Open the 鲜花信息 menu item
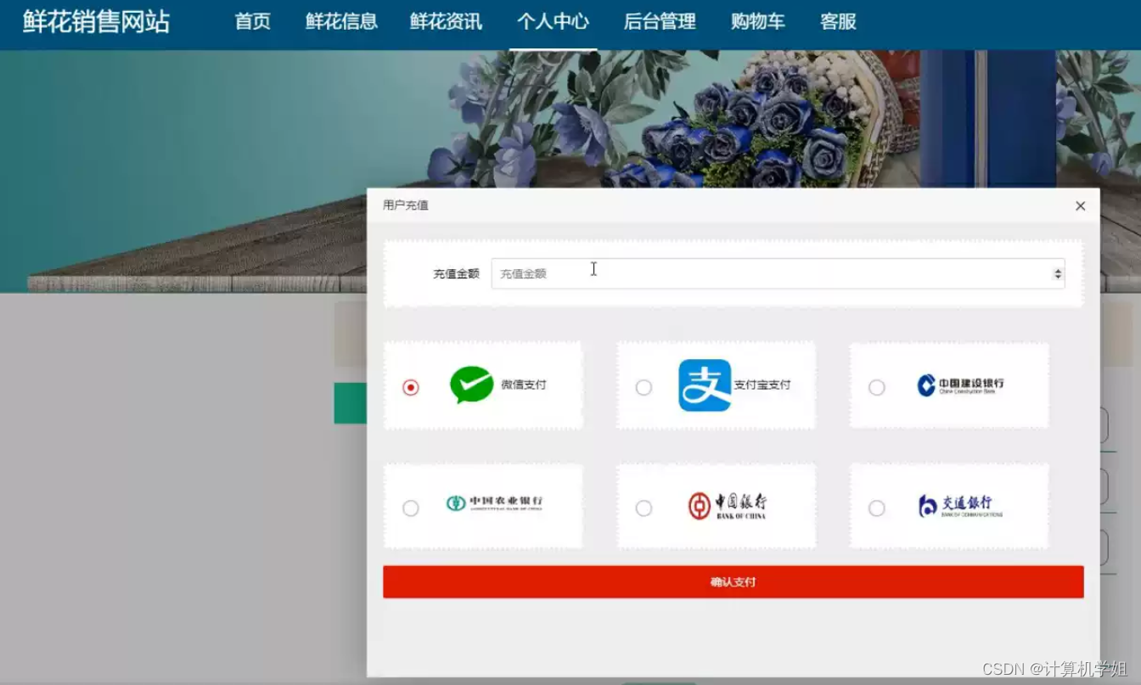The width and height of the screenshot is (1141, 685). point(341,22)
